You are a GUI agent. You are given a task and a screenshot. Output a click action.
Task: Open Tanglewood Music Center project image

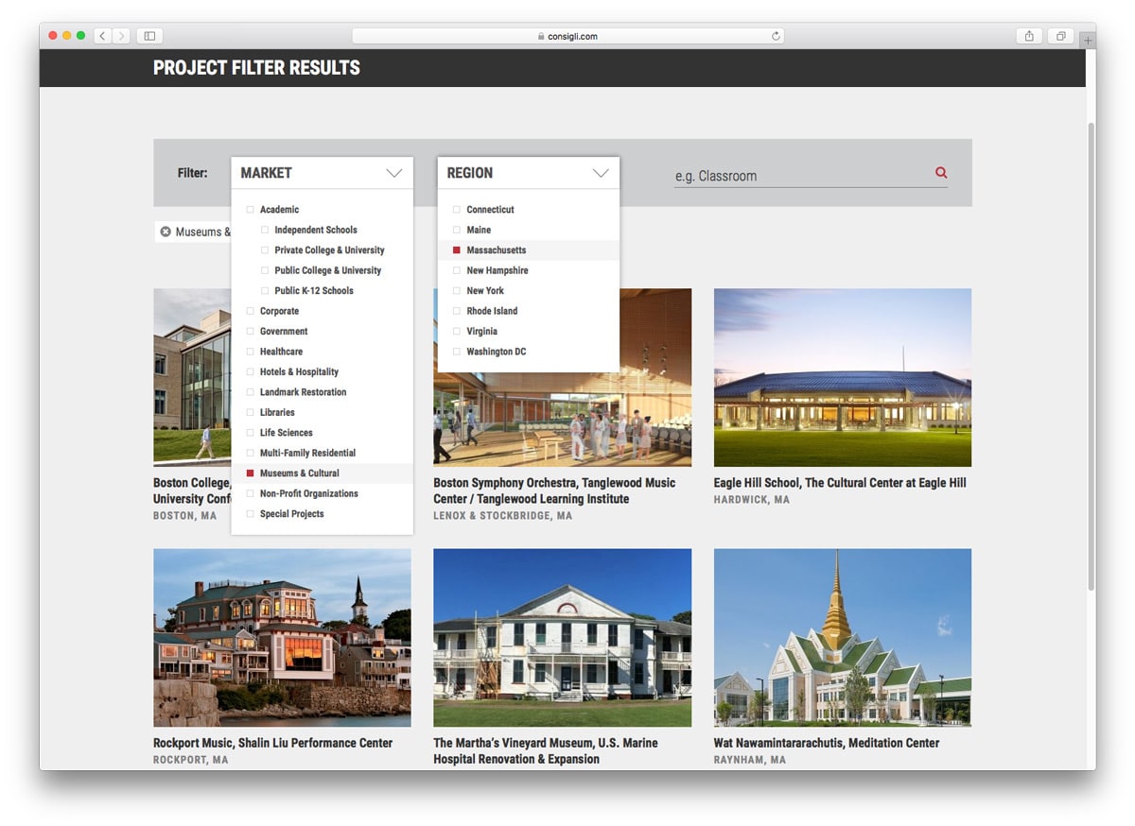click(x=562, y=421)
